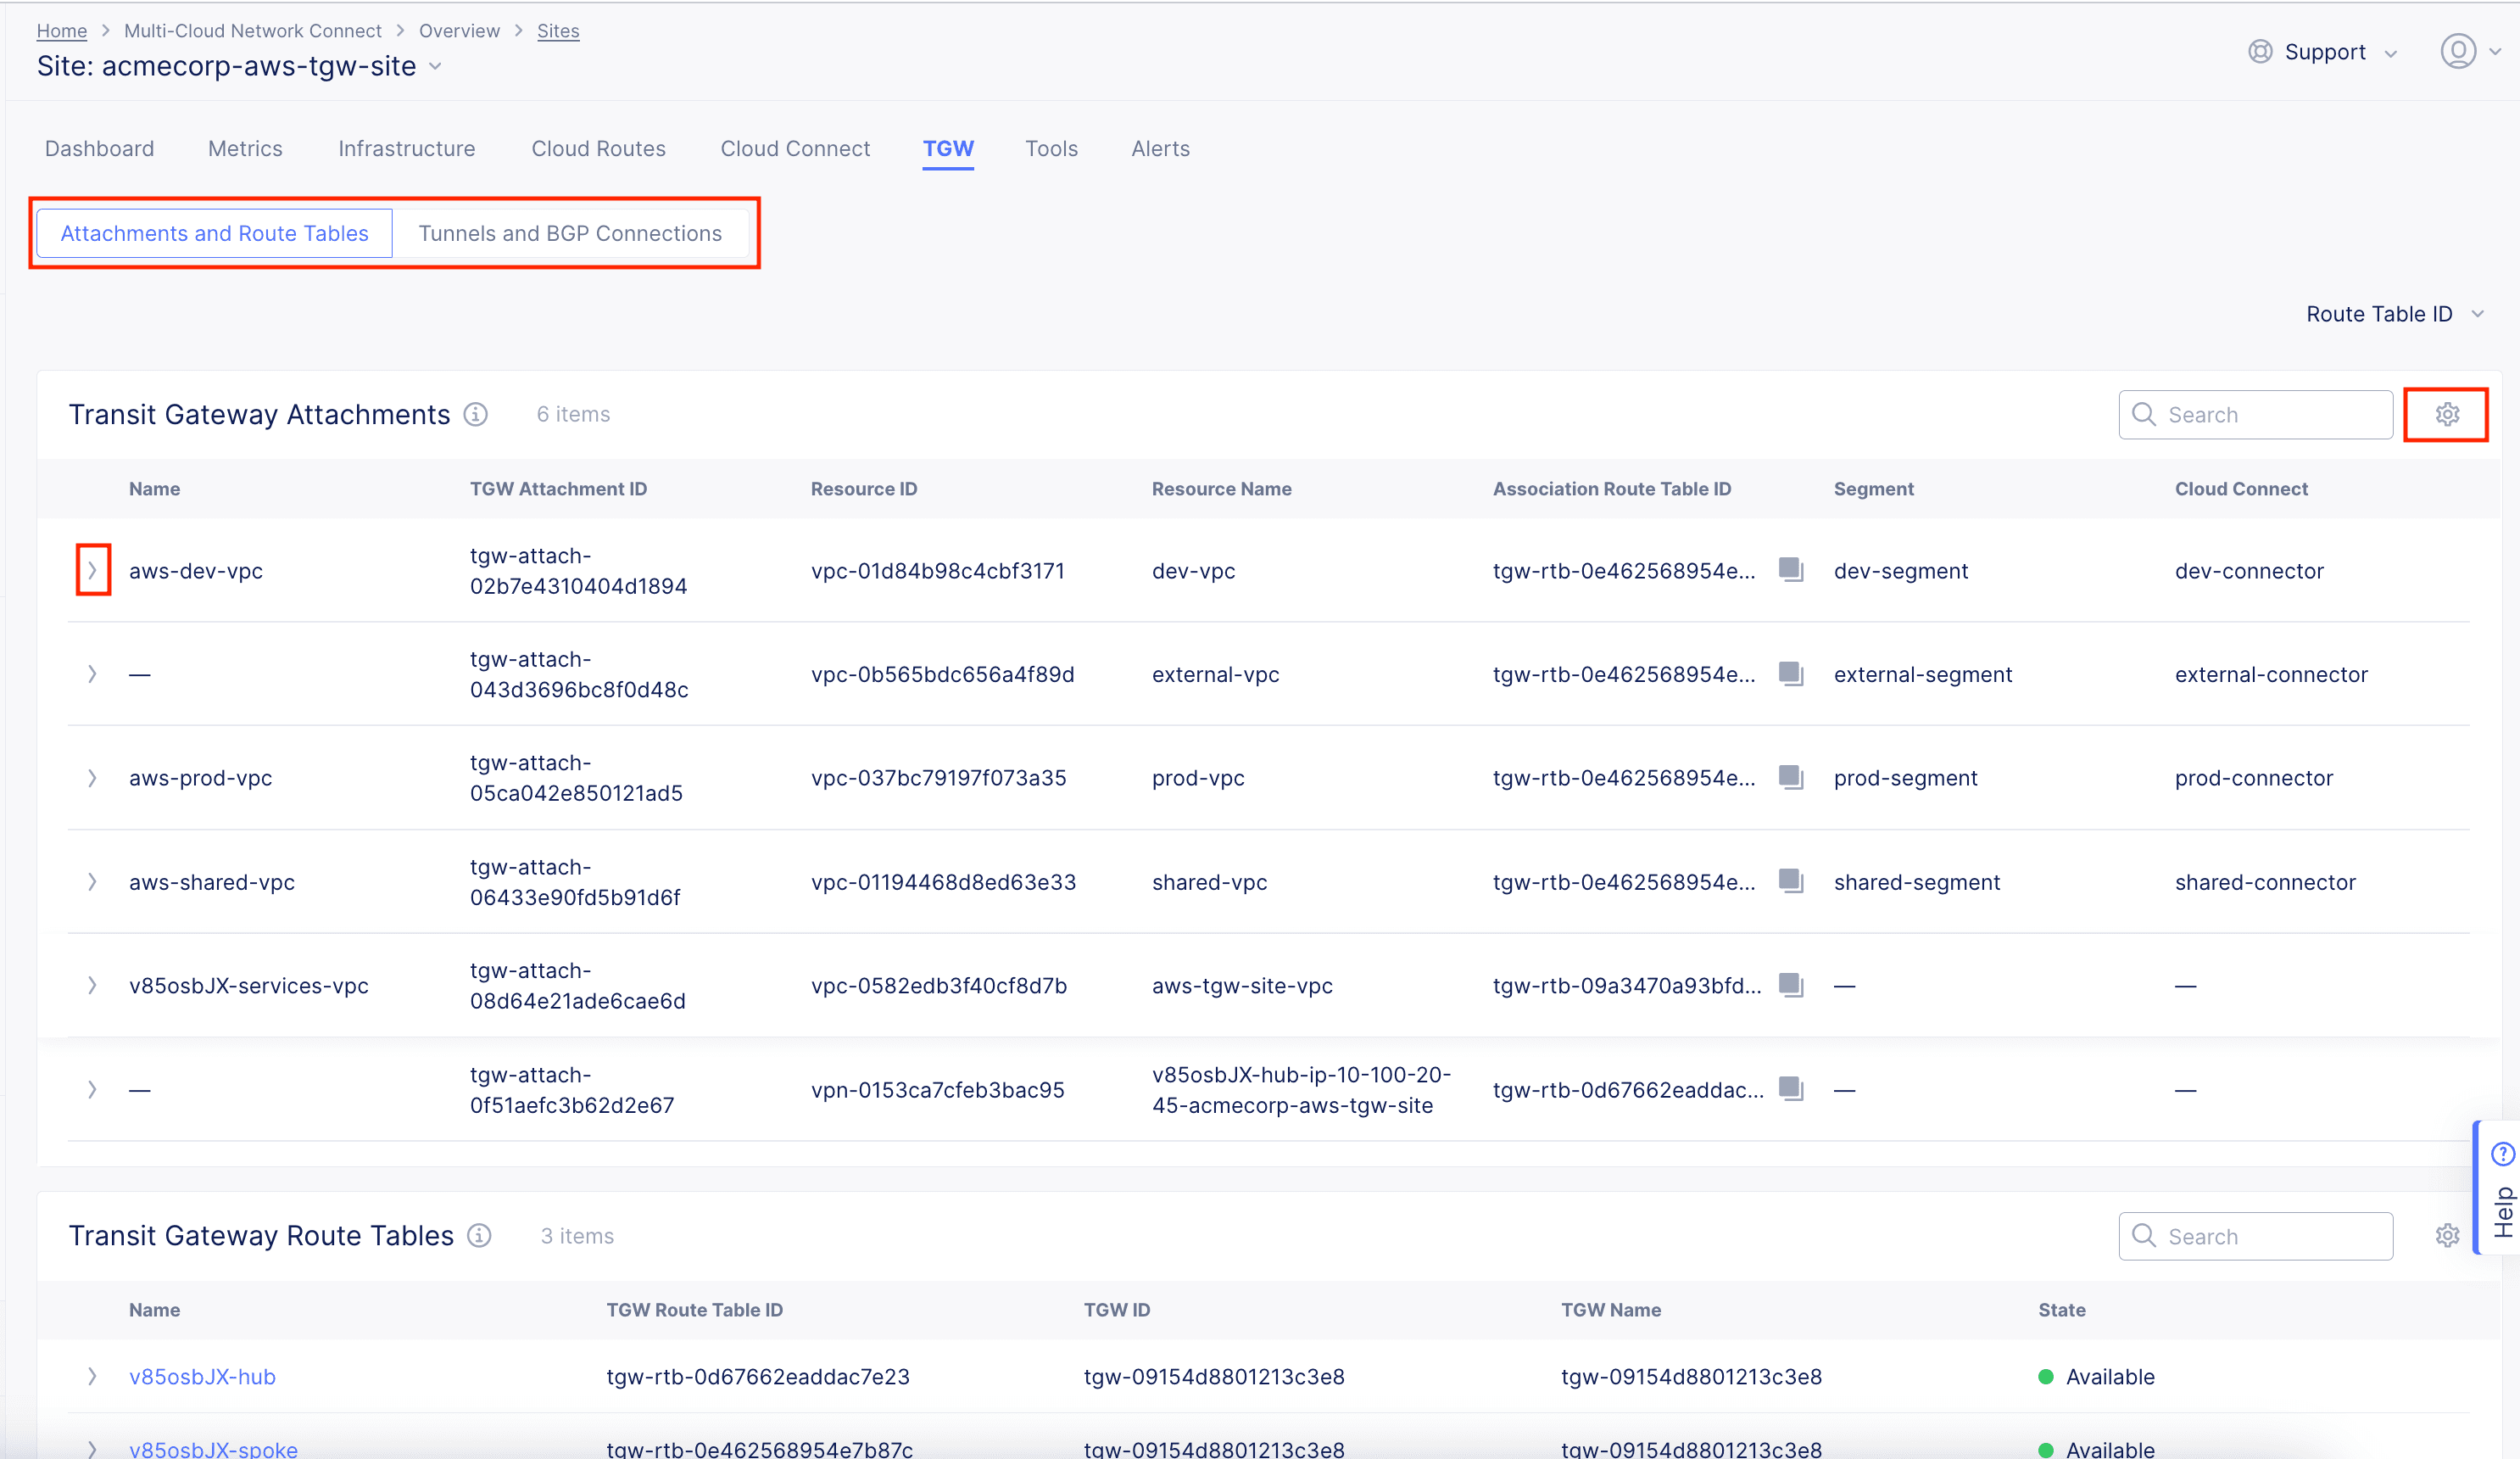Copy route table ID for aws-tgw-site-vpc row

click(x=1791, y=986)
